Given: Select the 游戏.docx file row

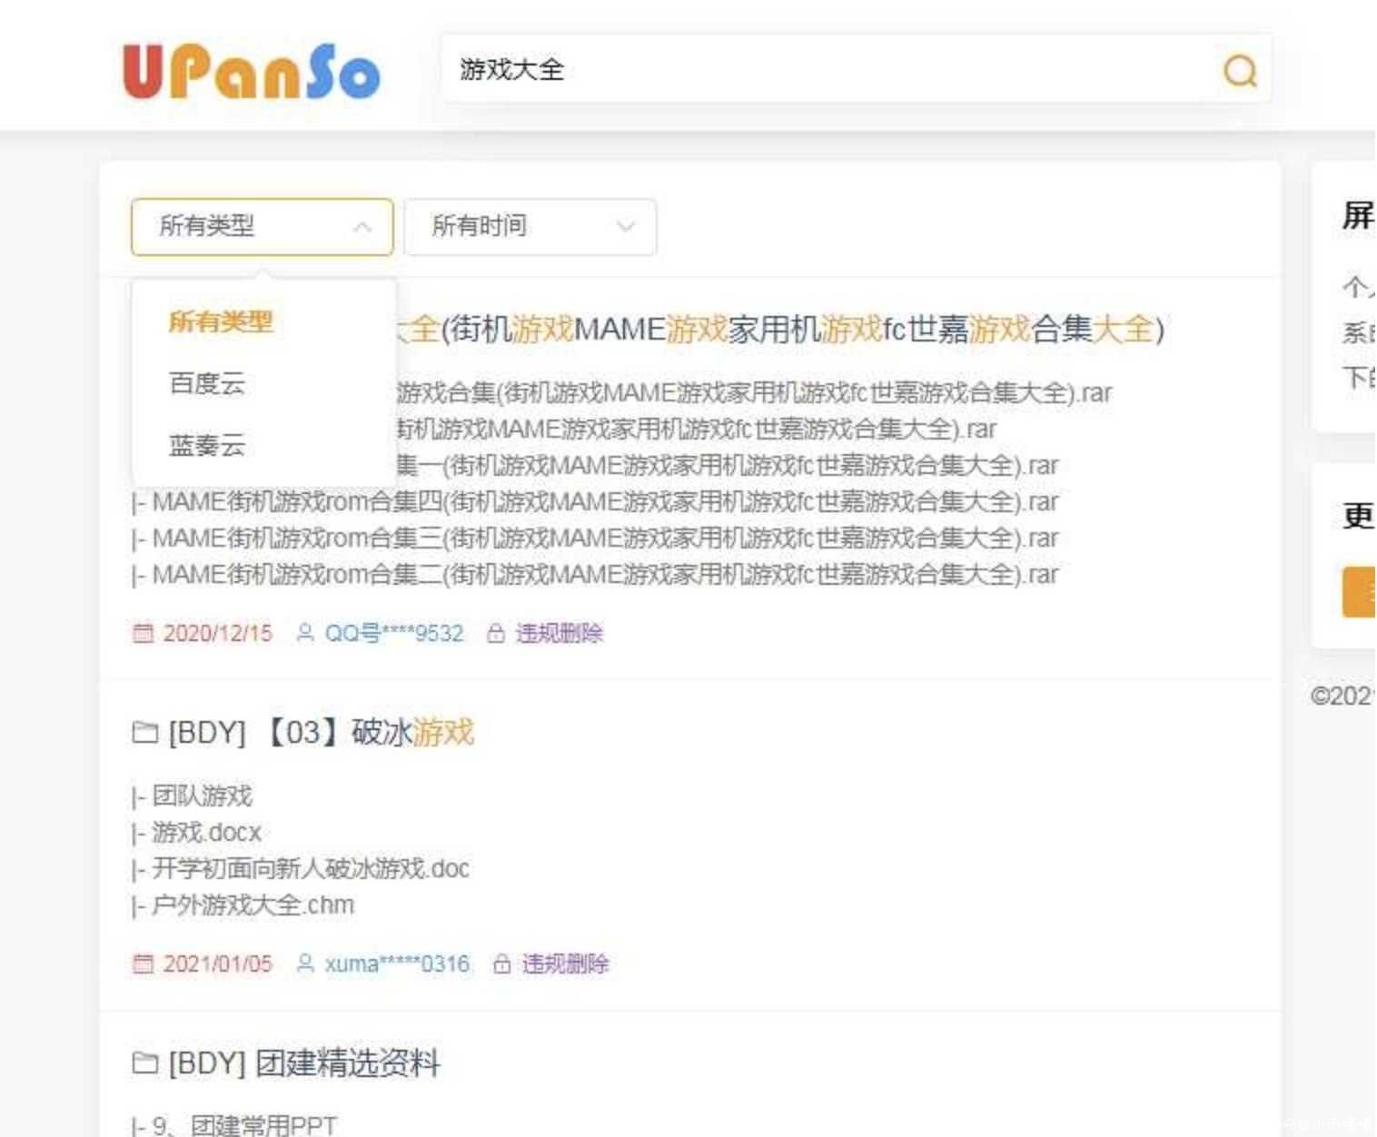Looking at the screenshot, I should (196, 832).
